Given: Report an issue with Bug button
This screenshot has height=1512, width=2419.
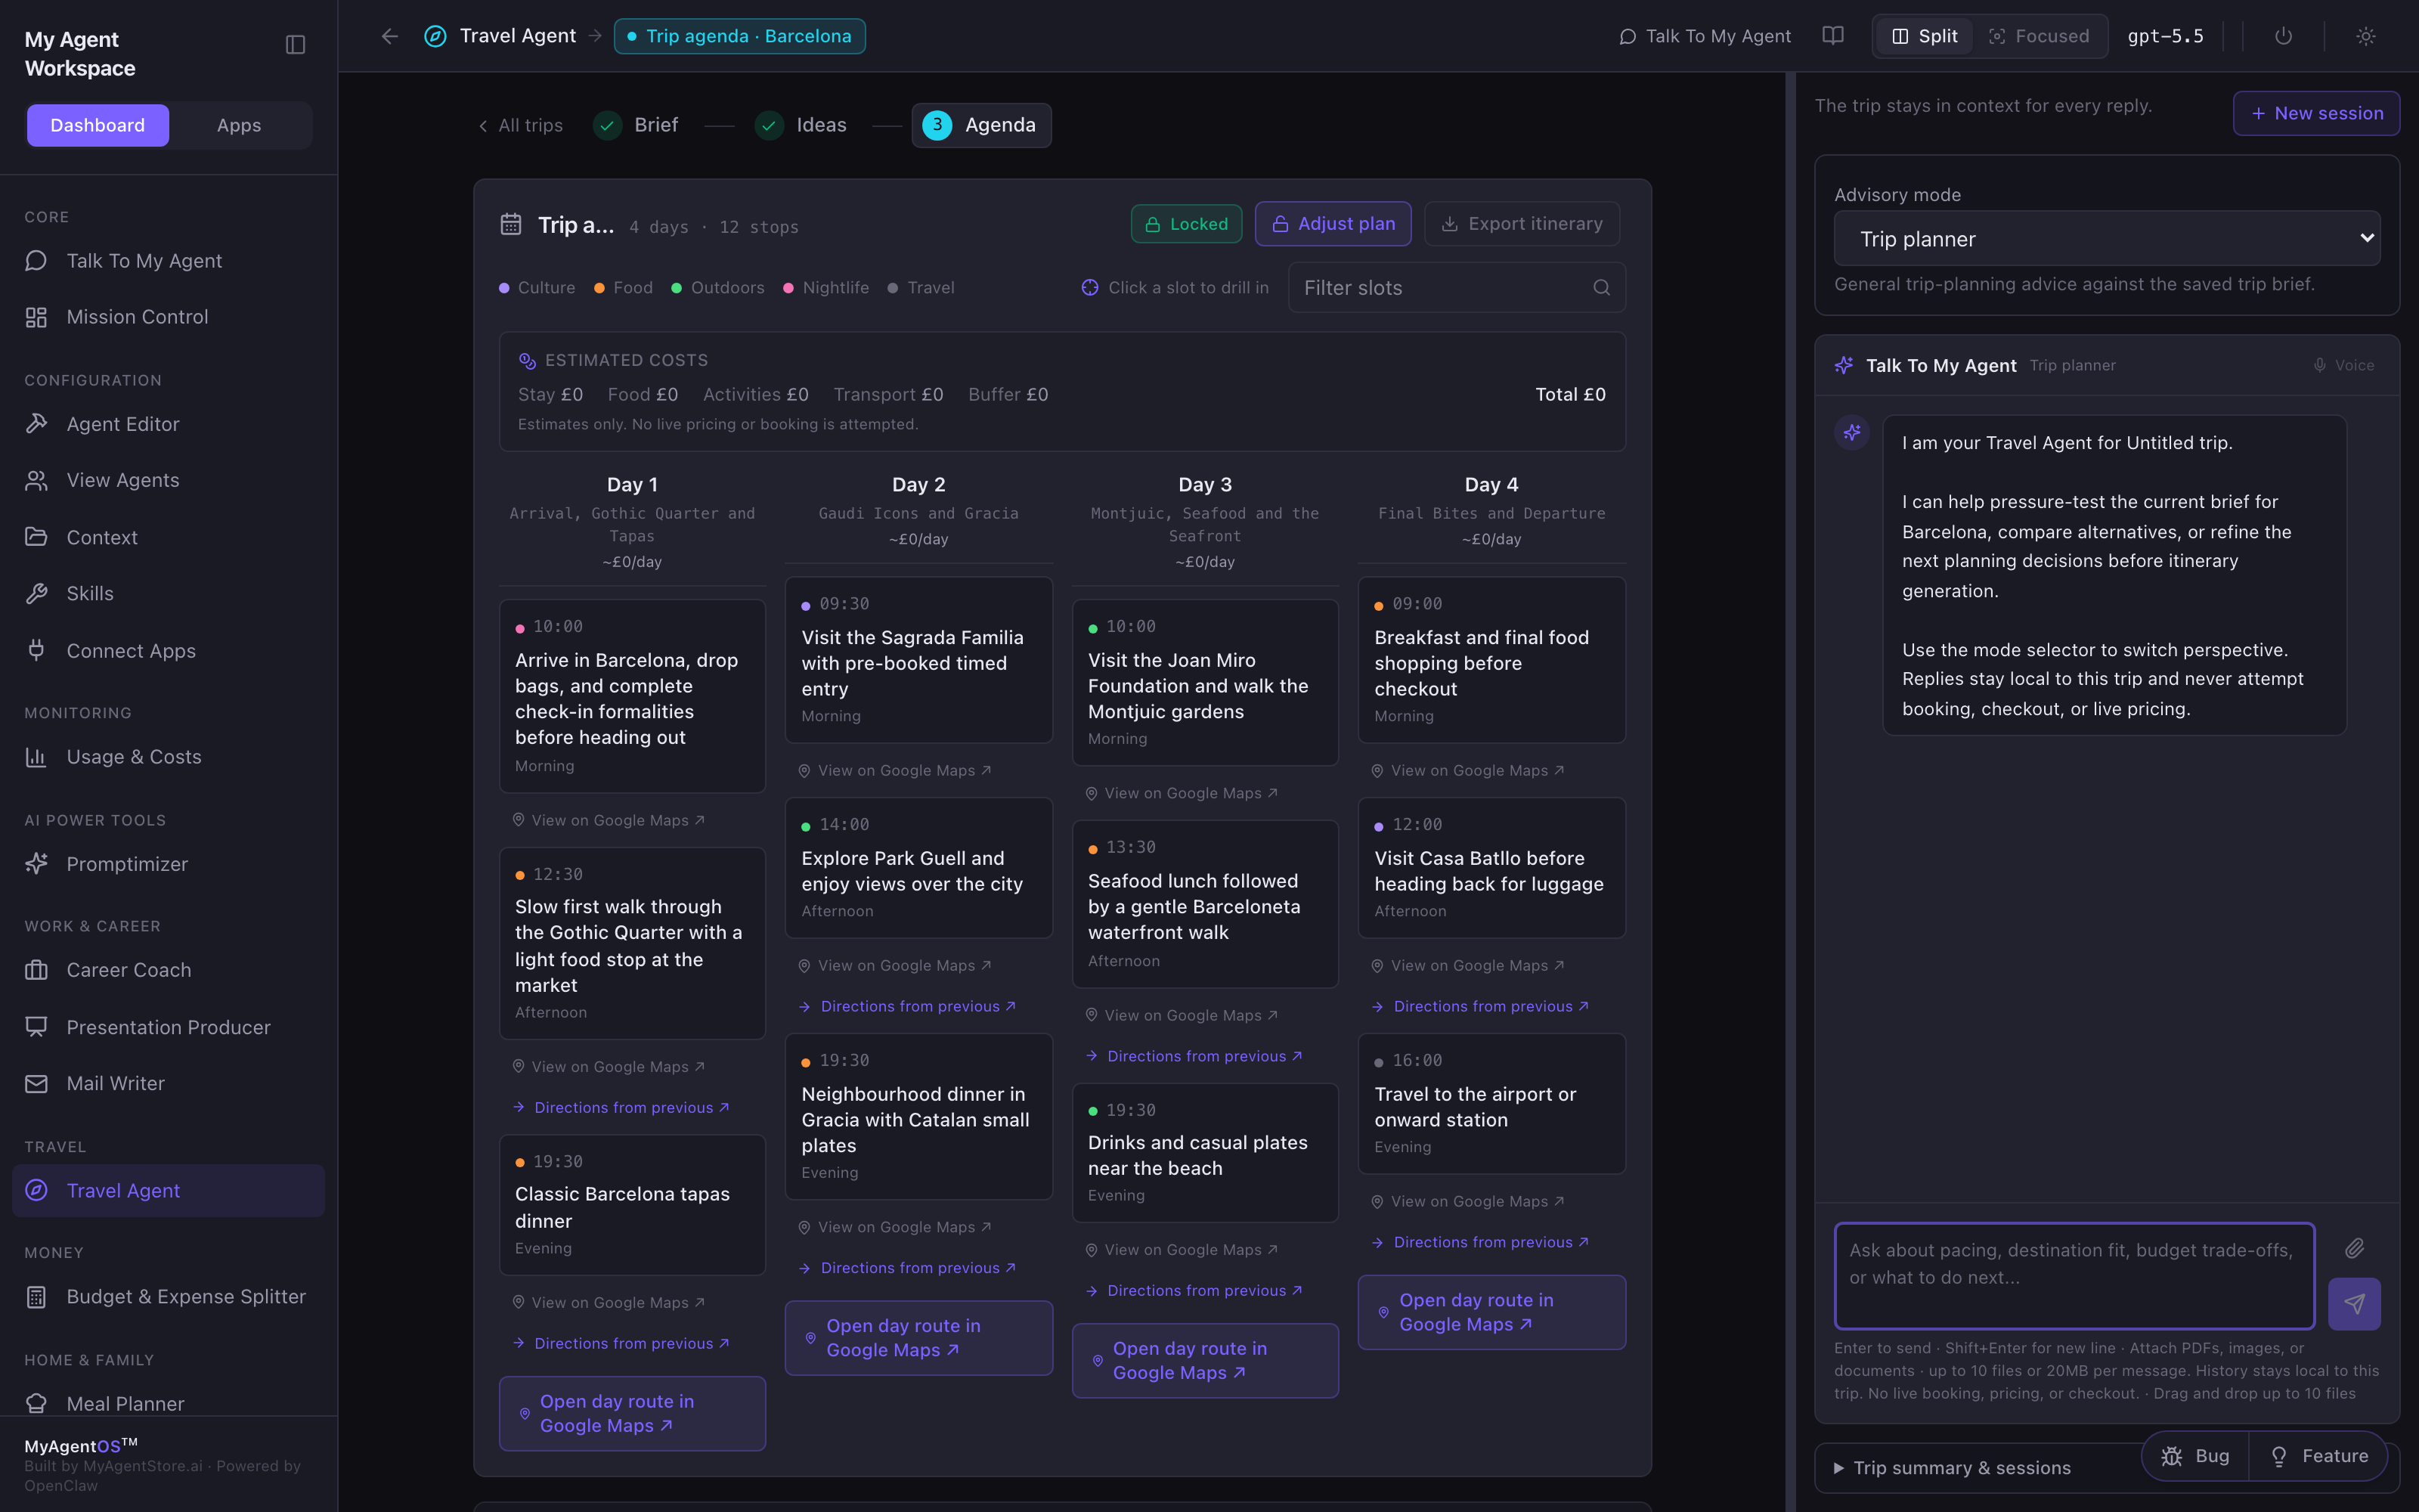Looking at the screenshot, I should pos(2196,1456).
